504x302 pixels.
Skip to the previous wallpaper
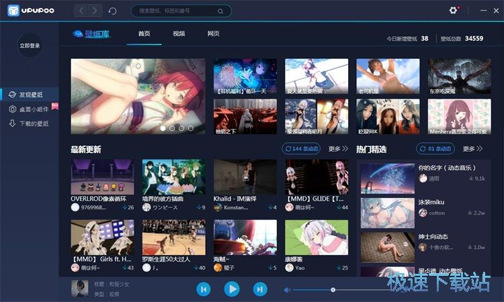click(204, 289)
